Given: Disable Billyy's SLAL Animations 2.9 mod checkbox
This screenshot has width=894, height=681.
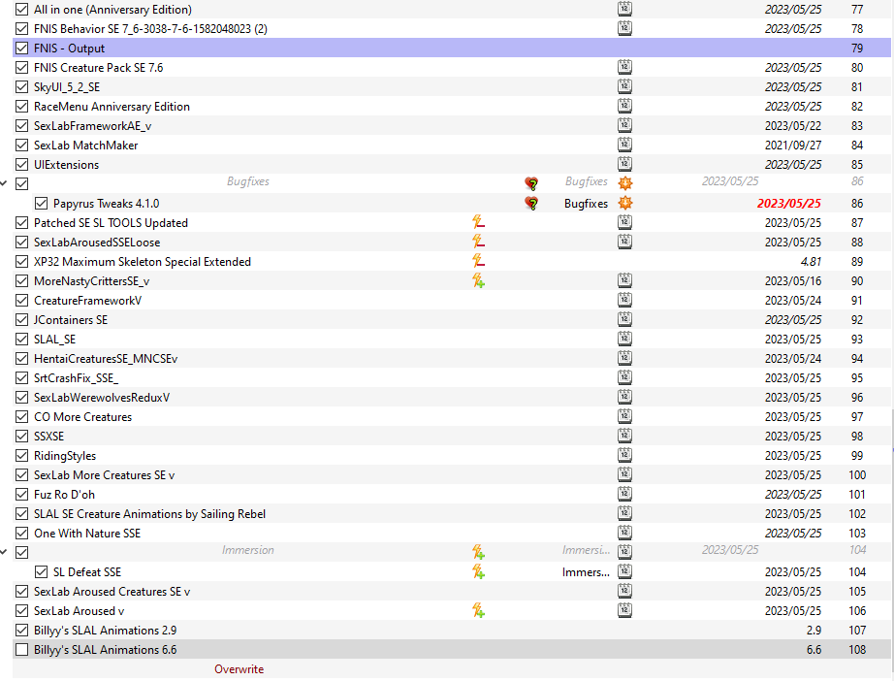Looking at the screenshot, I should coord(21,630).
